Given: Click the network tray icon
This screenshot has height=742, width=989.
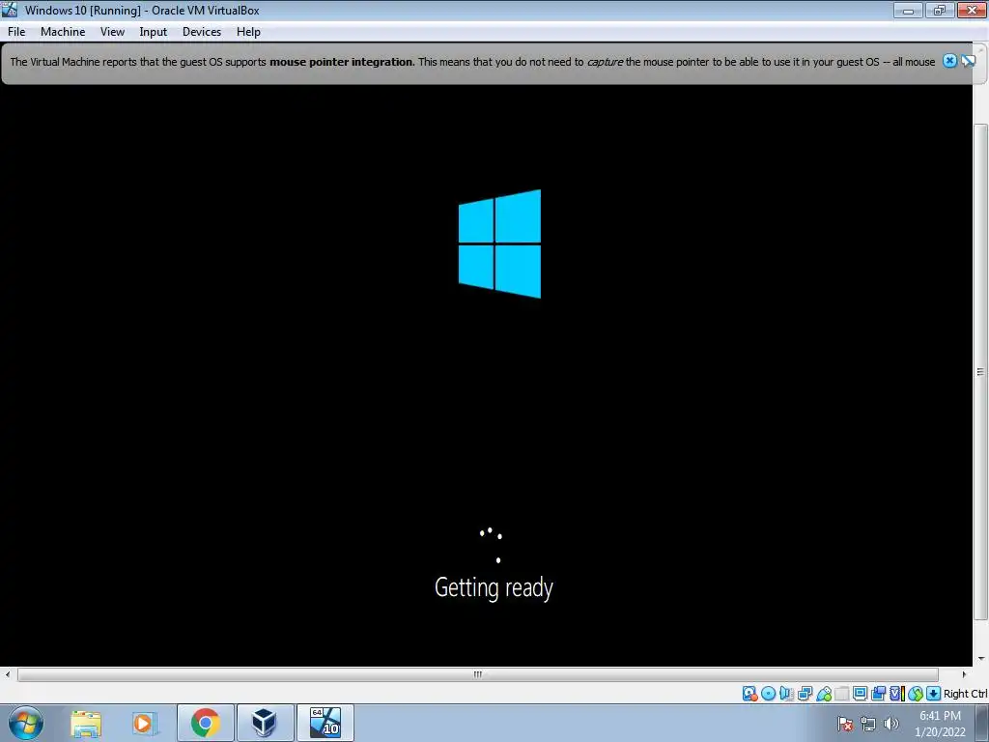Looking at the screenshot, I should coord(868,724).
